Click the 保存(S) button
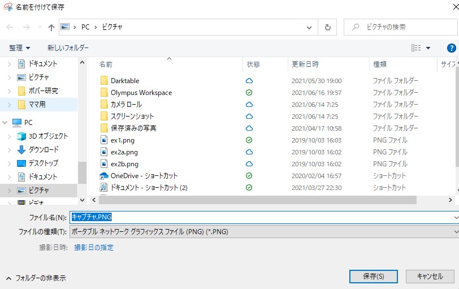459x289 pixels. click(x=374, y=277)
